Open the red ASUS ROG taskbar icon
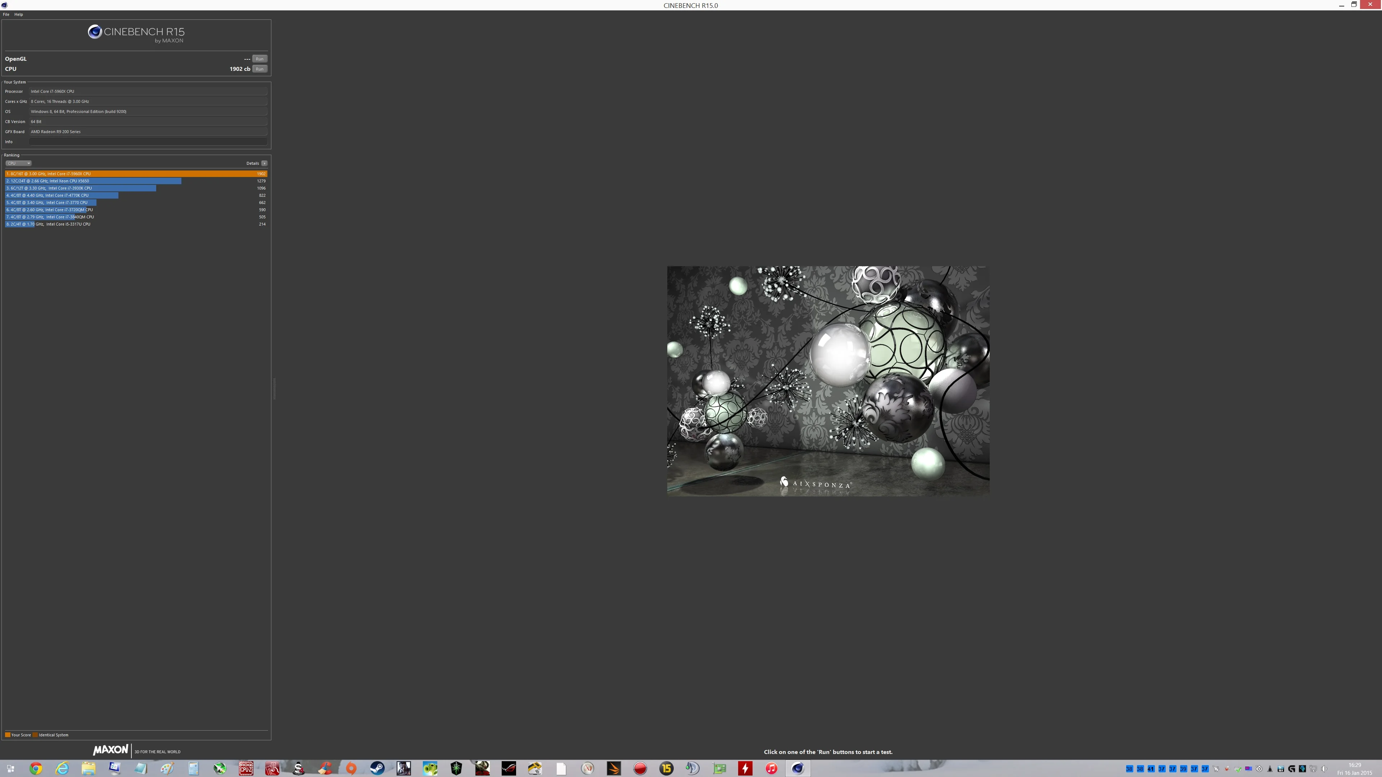The image size is (1382, 777). coord(509,768)
